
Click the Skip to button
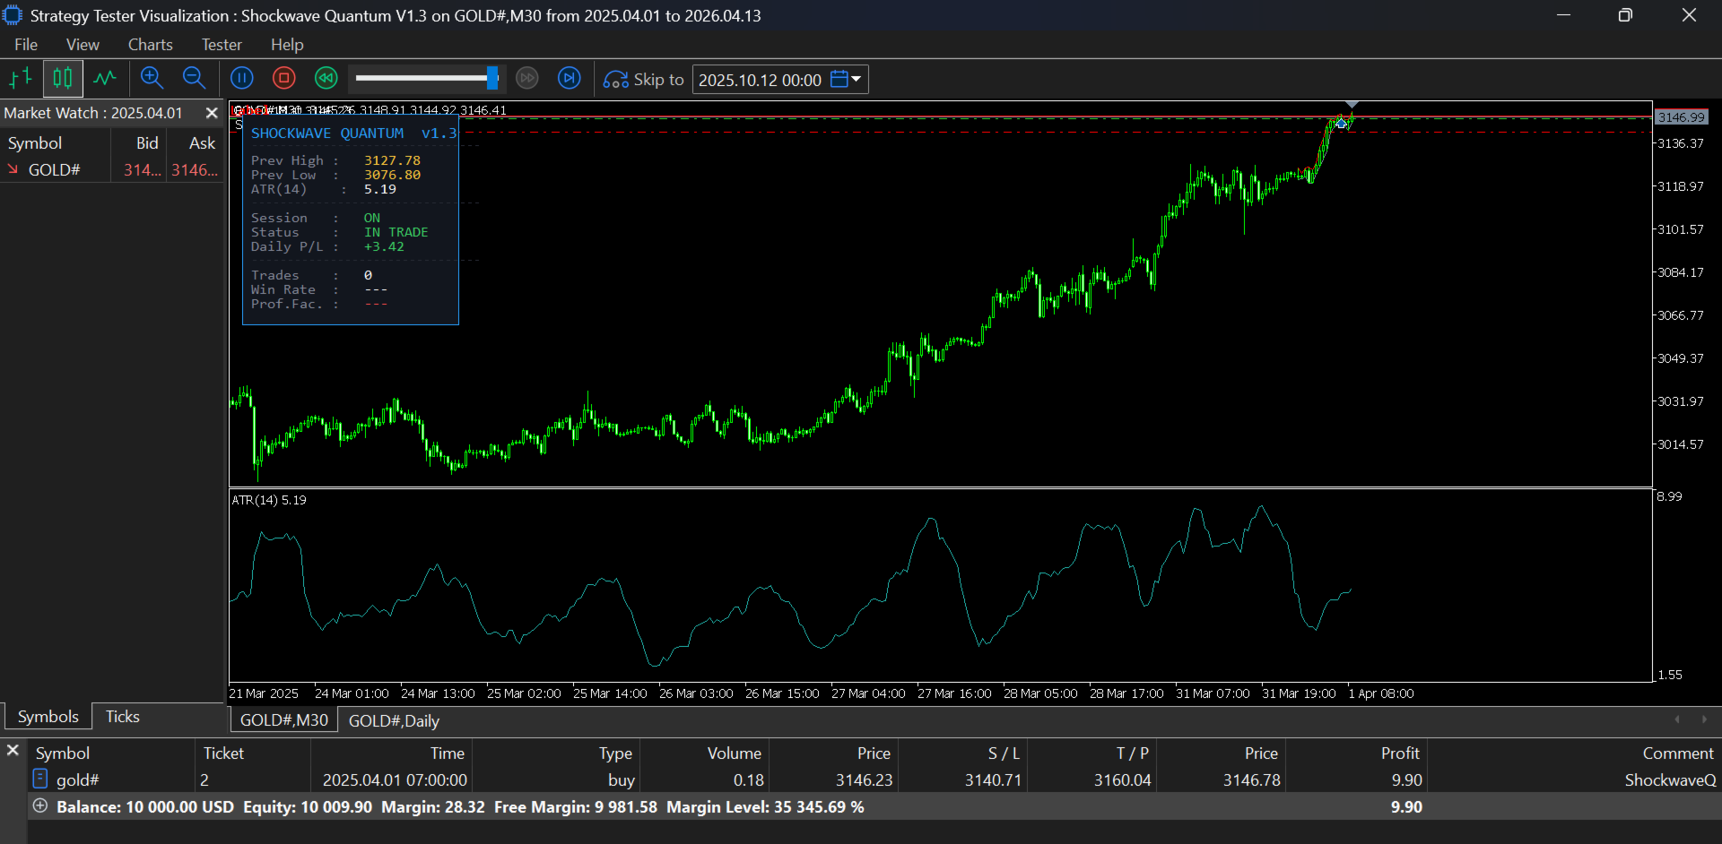click(x=644, y=80)
